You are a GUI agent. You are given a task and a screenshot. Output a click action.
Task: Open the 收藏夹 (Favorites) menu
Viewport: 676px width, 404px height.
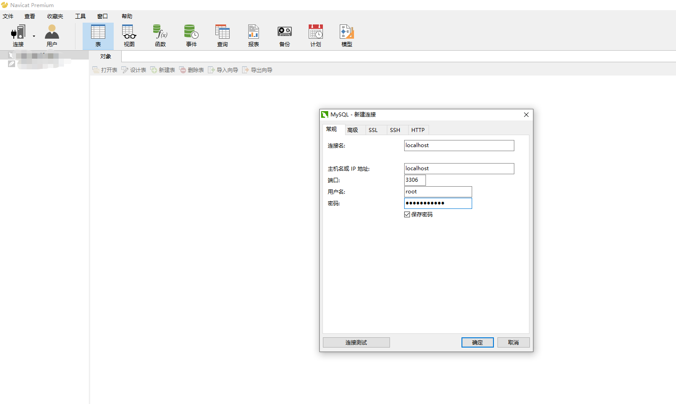tap(55, 16)
